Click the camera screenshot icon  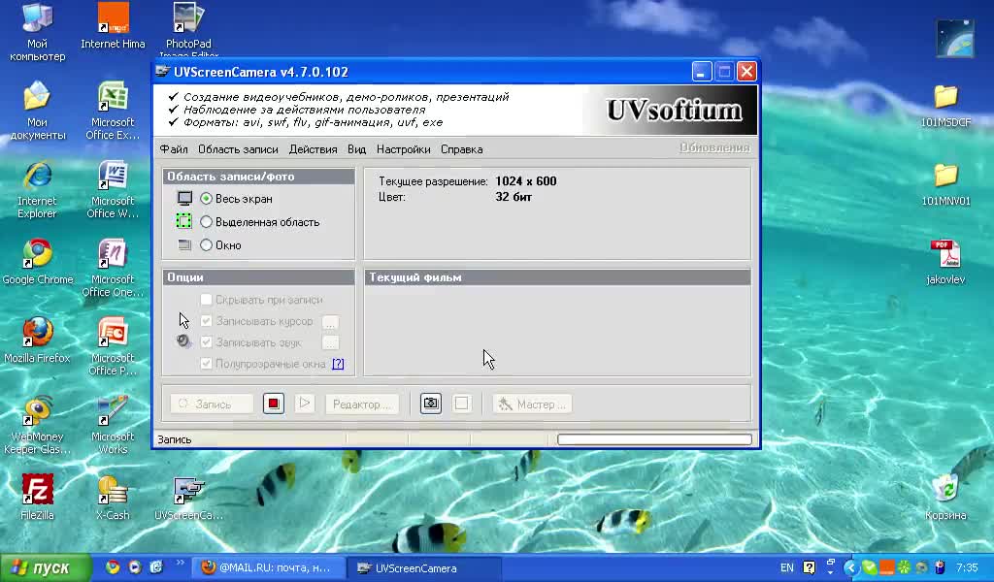431,404
